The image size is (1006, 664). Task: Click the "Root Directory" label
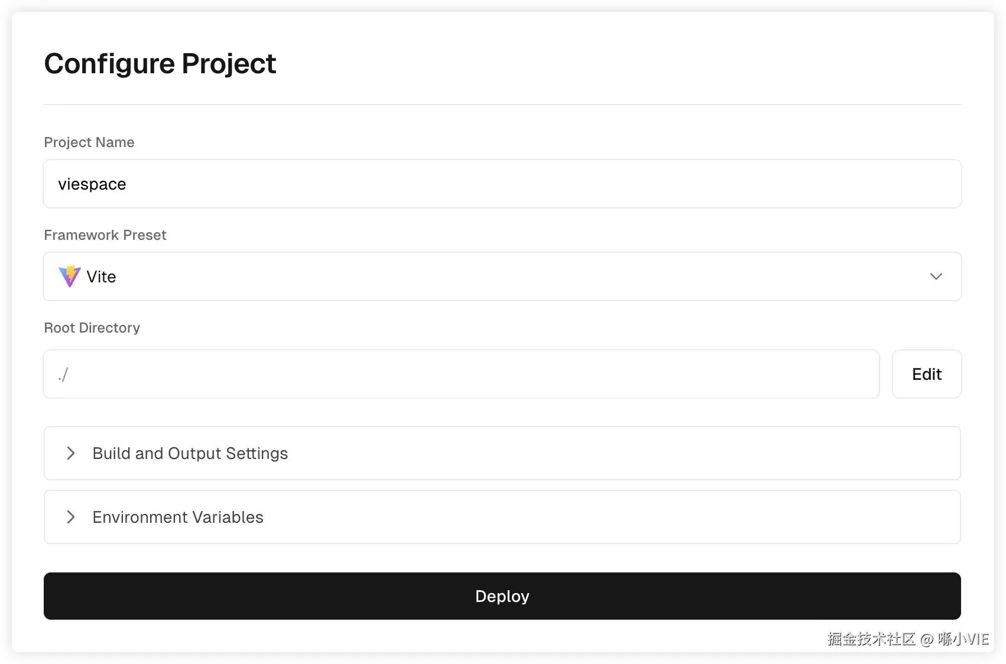pyautogui.click(x=92, y=328)
